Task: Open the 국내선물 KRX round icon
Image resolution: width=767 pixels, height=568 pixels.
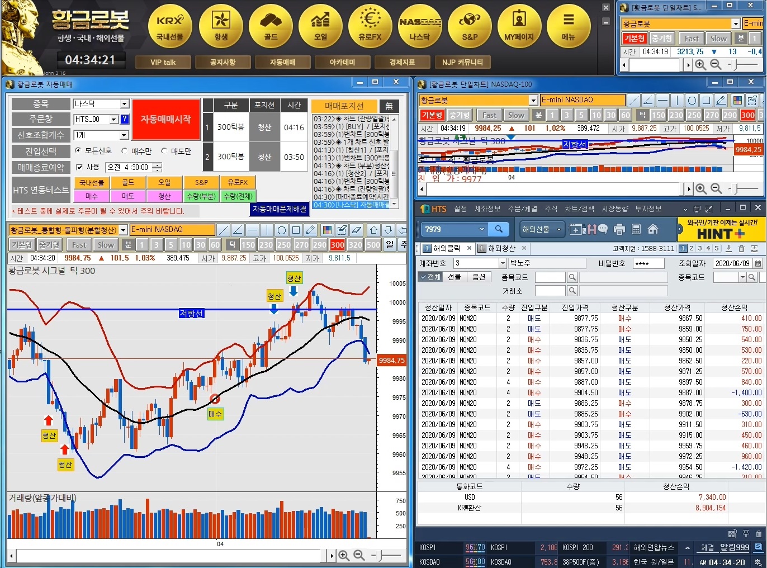Action: point(170,26)
